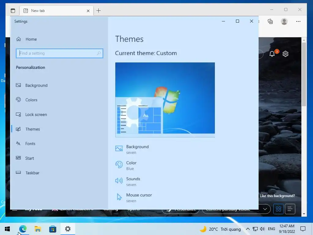
Task: Open File Explorer from taskbar
Action: (x=38, y=229)
